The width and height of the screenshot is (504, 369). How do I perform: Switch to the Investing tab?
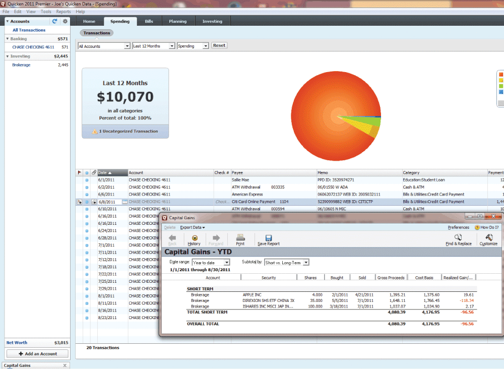point(212,21)
